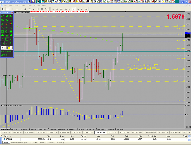Screen dimensions: 194x145
Task: Click e-Pointer mouse pointer tool
Action: pyautogui.click(x=7, y=43)
